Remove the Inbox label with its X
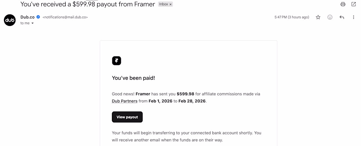Screen dimensions: 361x146 click(171, 4)
